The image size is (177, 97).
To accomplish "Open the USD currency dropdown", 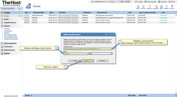I will point(100,54).
